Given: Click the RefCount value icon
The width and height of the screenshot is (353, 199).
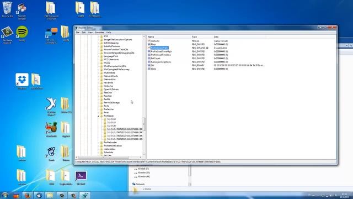Looking at the screenshot, I should 149,59.
